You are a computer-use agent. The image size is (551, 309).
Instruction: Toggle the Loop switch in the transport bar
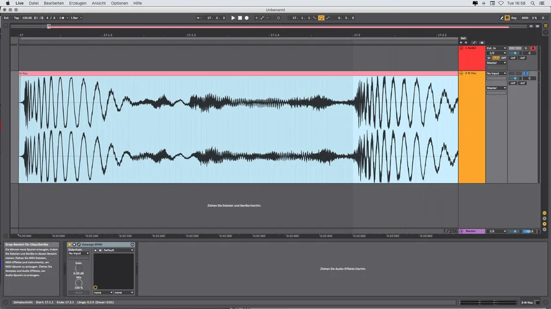[321, 18]
